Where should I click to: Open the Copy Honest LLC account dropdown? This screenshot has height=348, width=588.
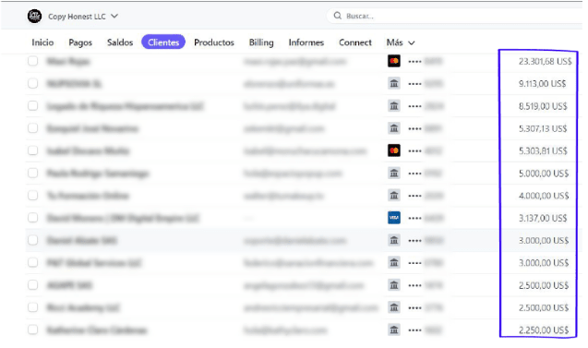[83, 16]
